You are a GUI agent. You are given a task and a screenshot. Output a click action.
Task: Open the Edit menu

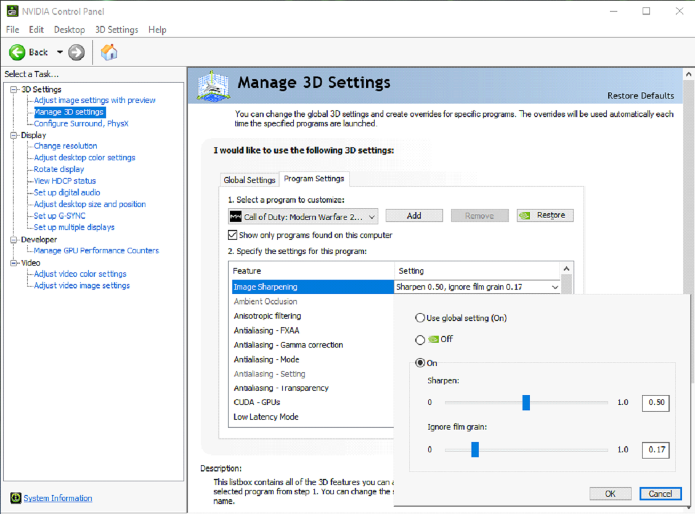[x=36, y=30]
